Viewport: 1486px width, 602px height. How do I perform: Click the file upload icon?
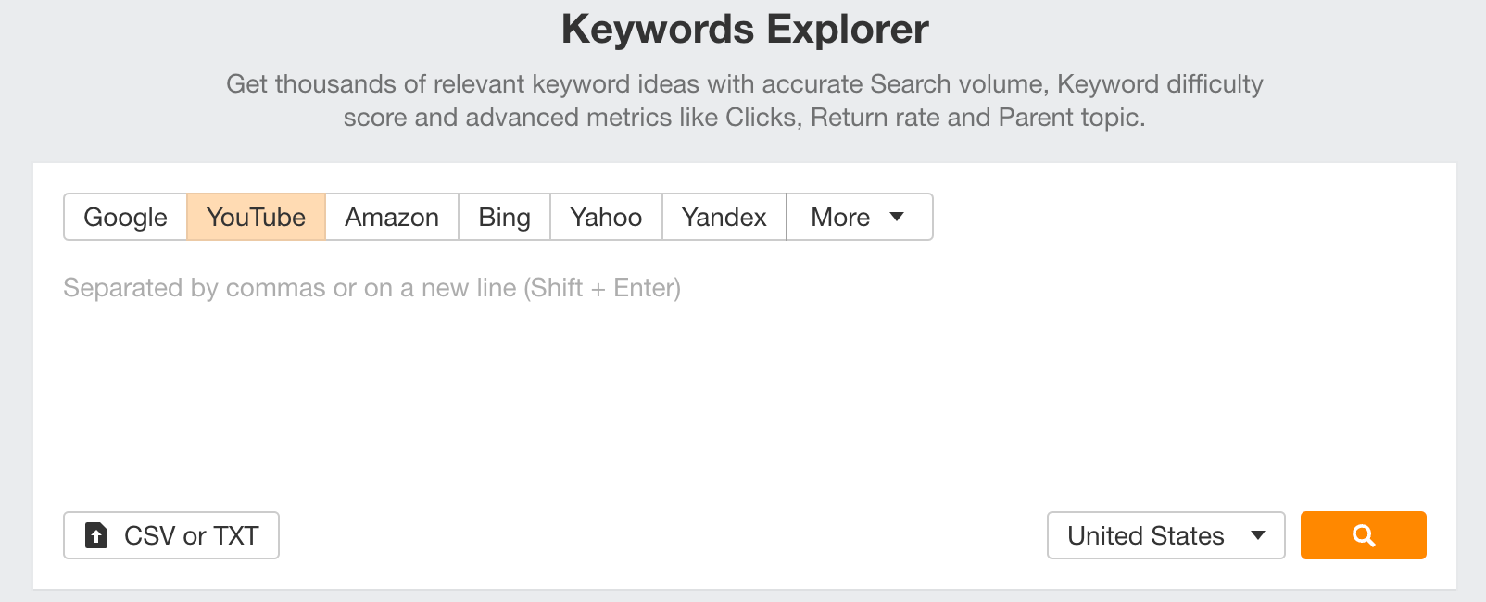tap(96, 535)
